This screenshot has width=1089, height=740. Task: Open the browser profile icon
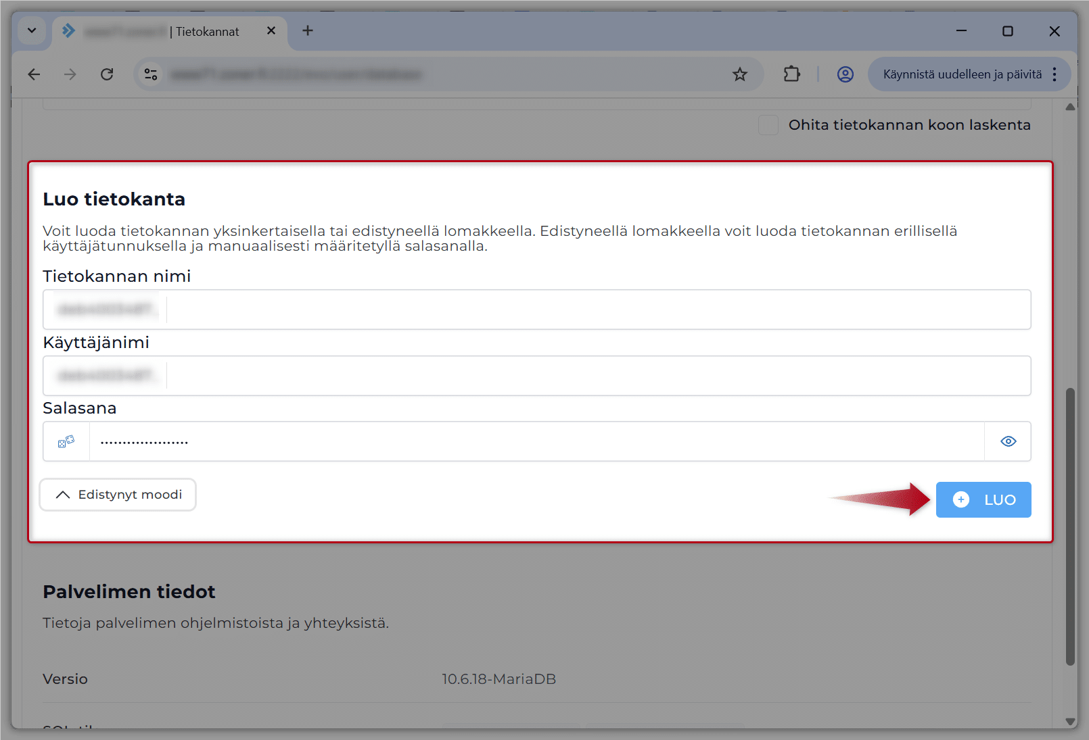click(845, 74)
